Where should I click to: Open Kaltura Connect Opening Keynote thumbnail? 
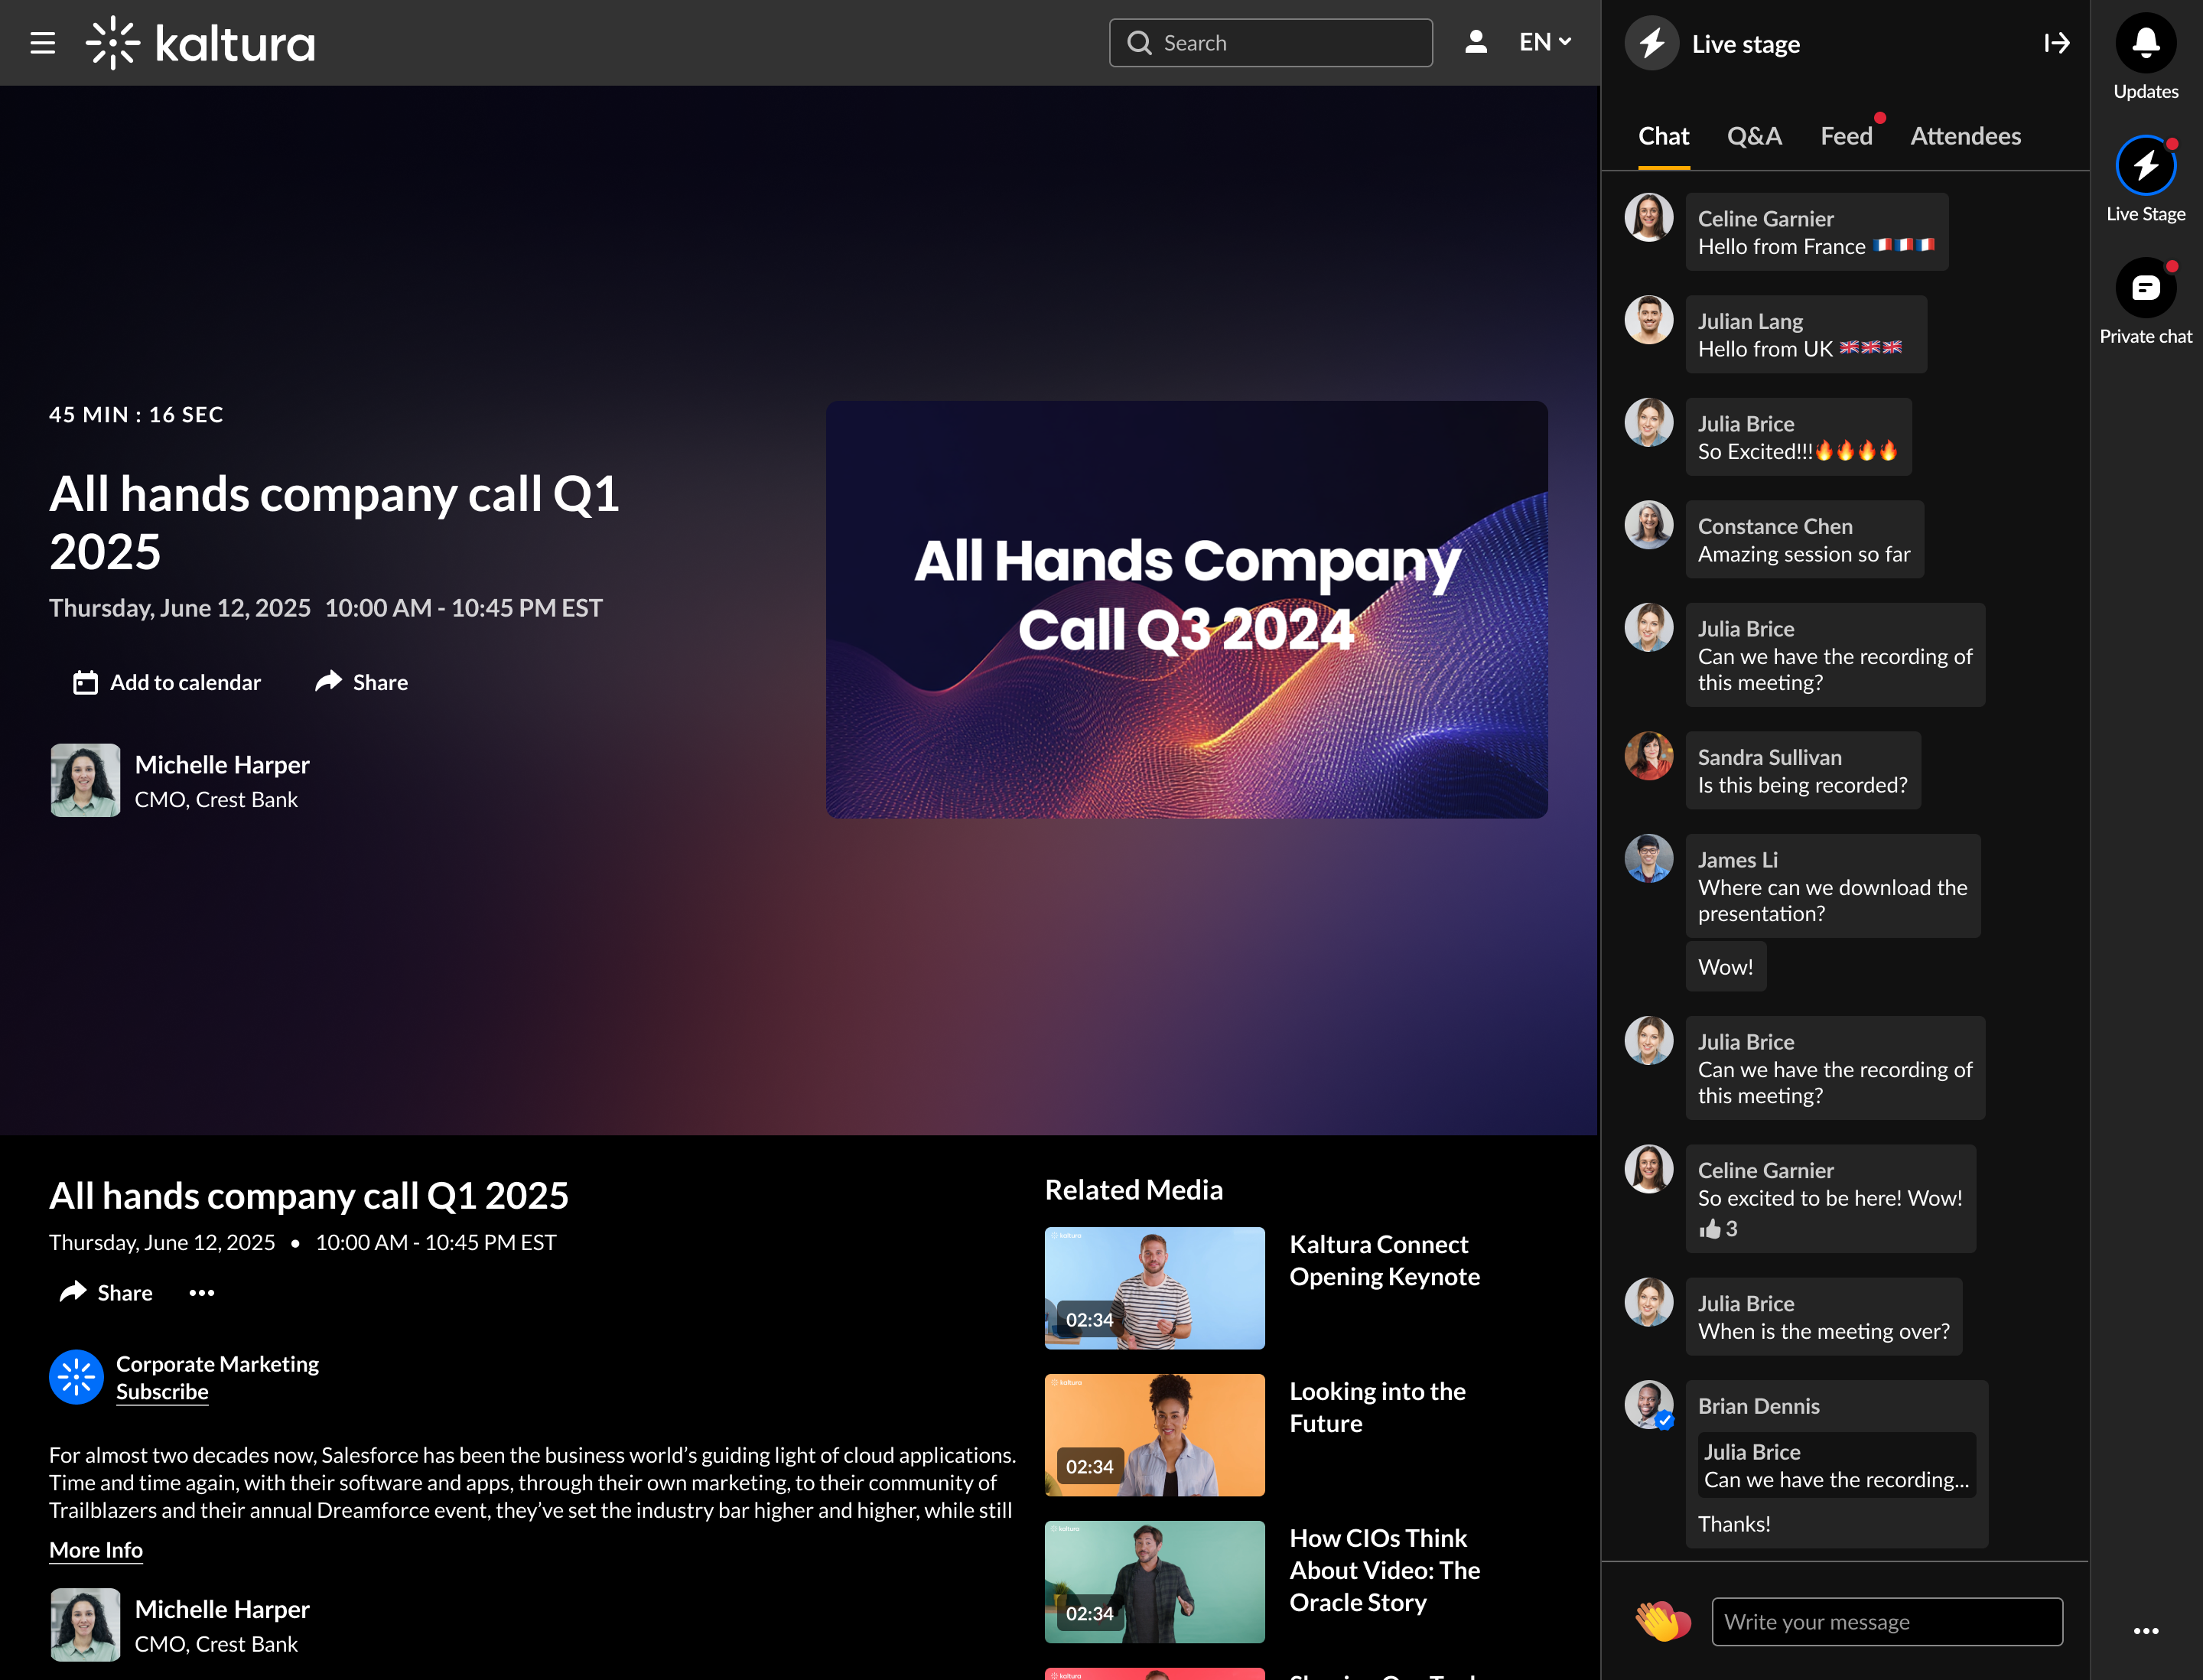(1154, 1288)
